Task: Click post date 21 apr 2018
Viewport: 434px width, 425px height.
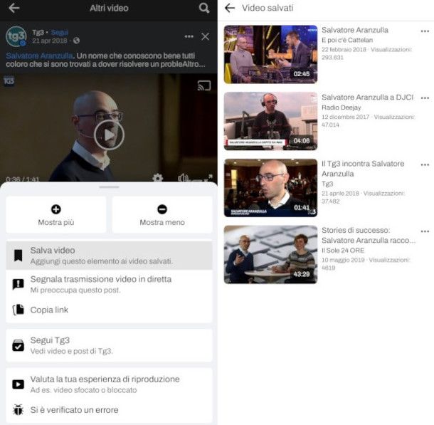Action: click(49, 41)
